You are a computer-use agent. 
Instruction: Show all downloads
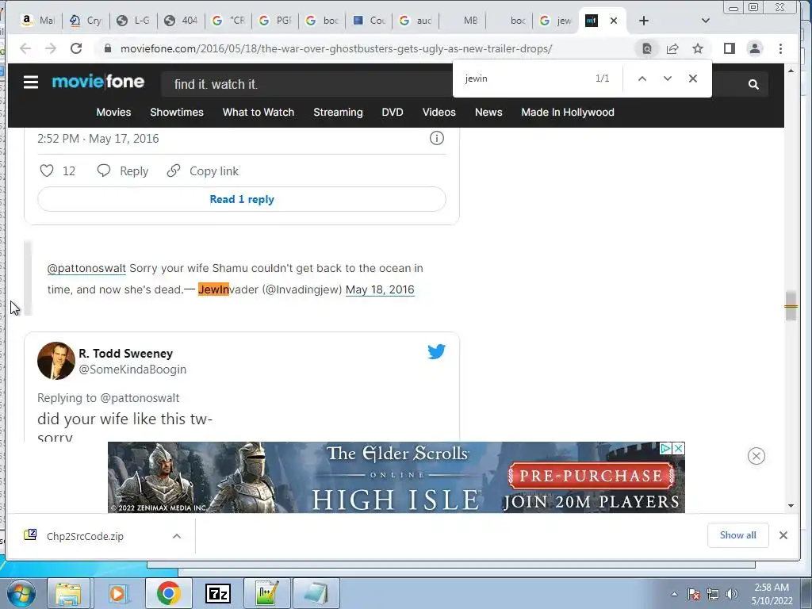(x=738, y=535)
